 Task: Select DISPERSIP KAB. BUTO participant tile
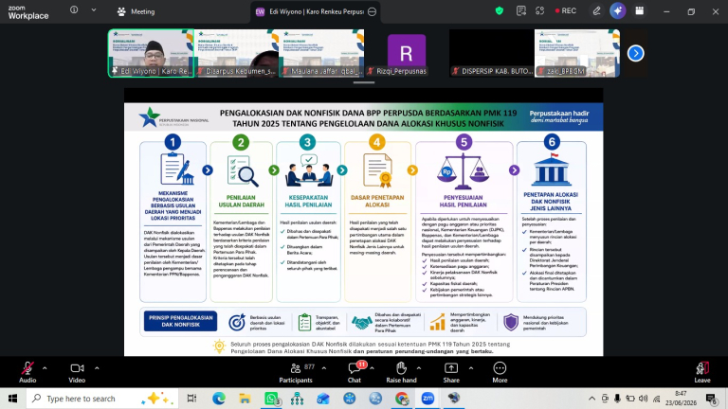(492, 53)
